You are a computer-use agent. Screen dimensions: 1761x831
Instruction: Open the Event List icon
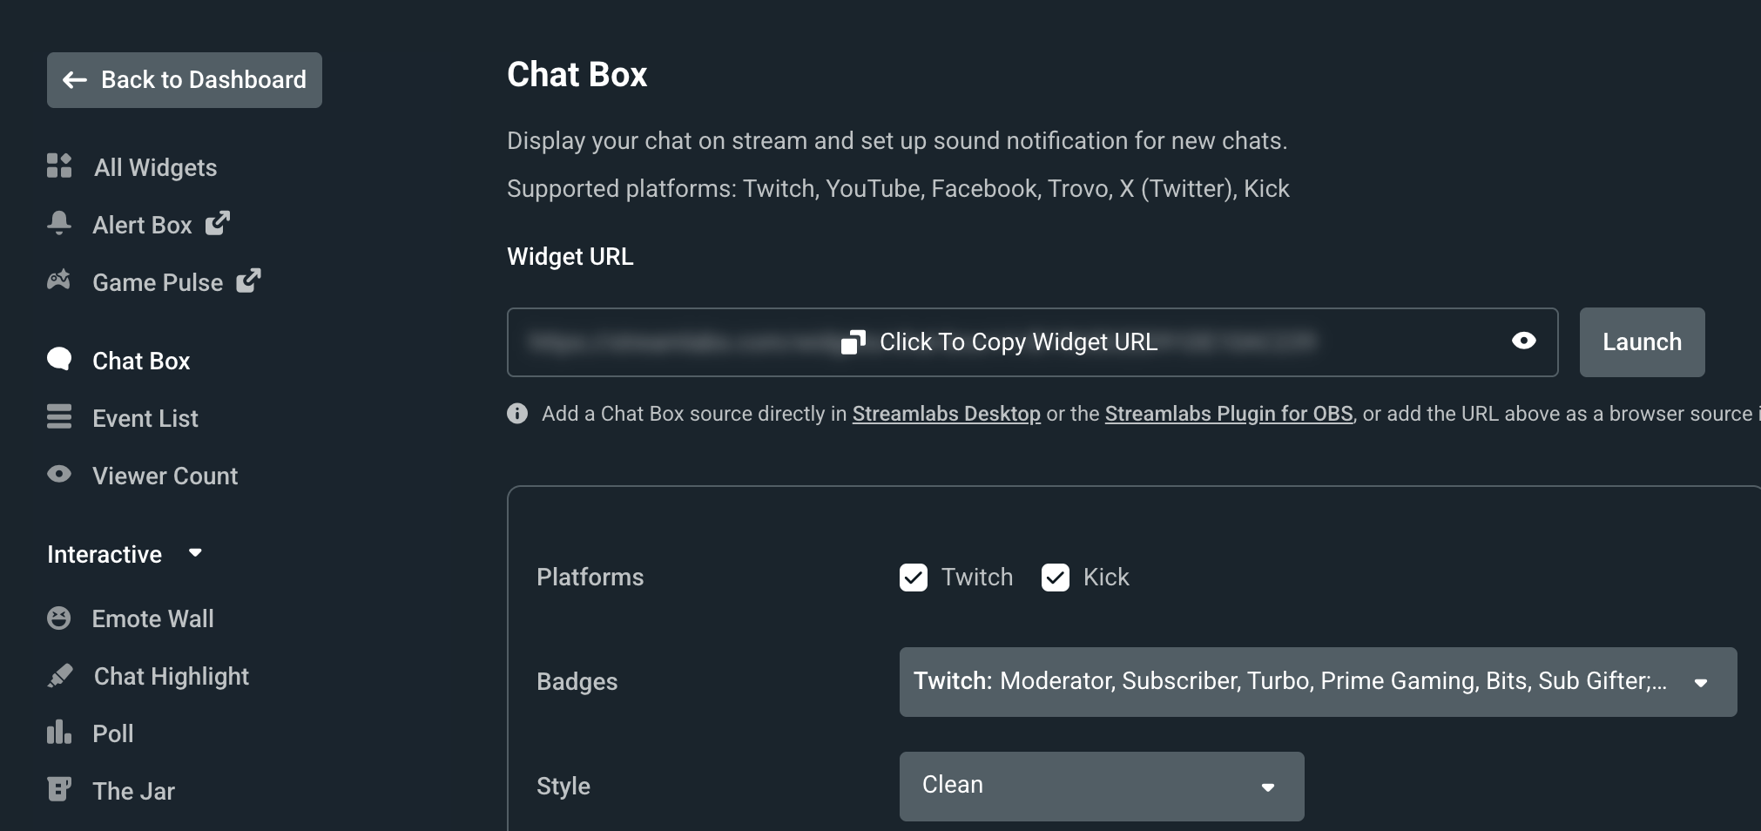58,417
